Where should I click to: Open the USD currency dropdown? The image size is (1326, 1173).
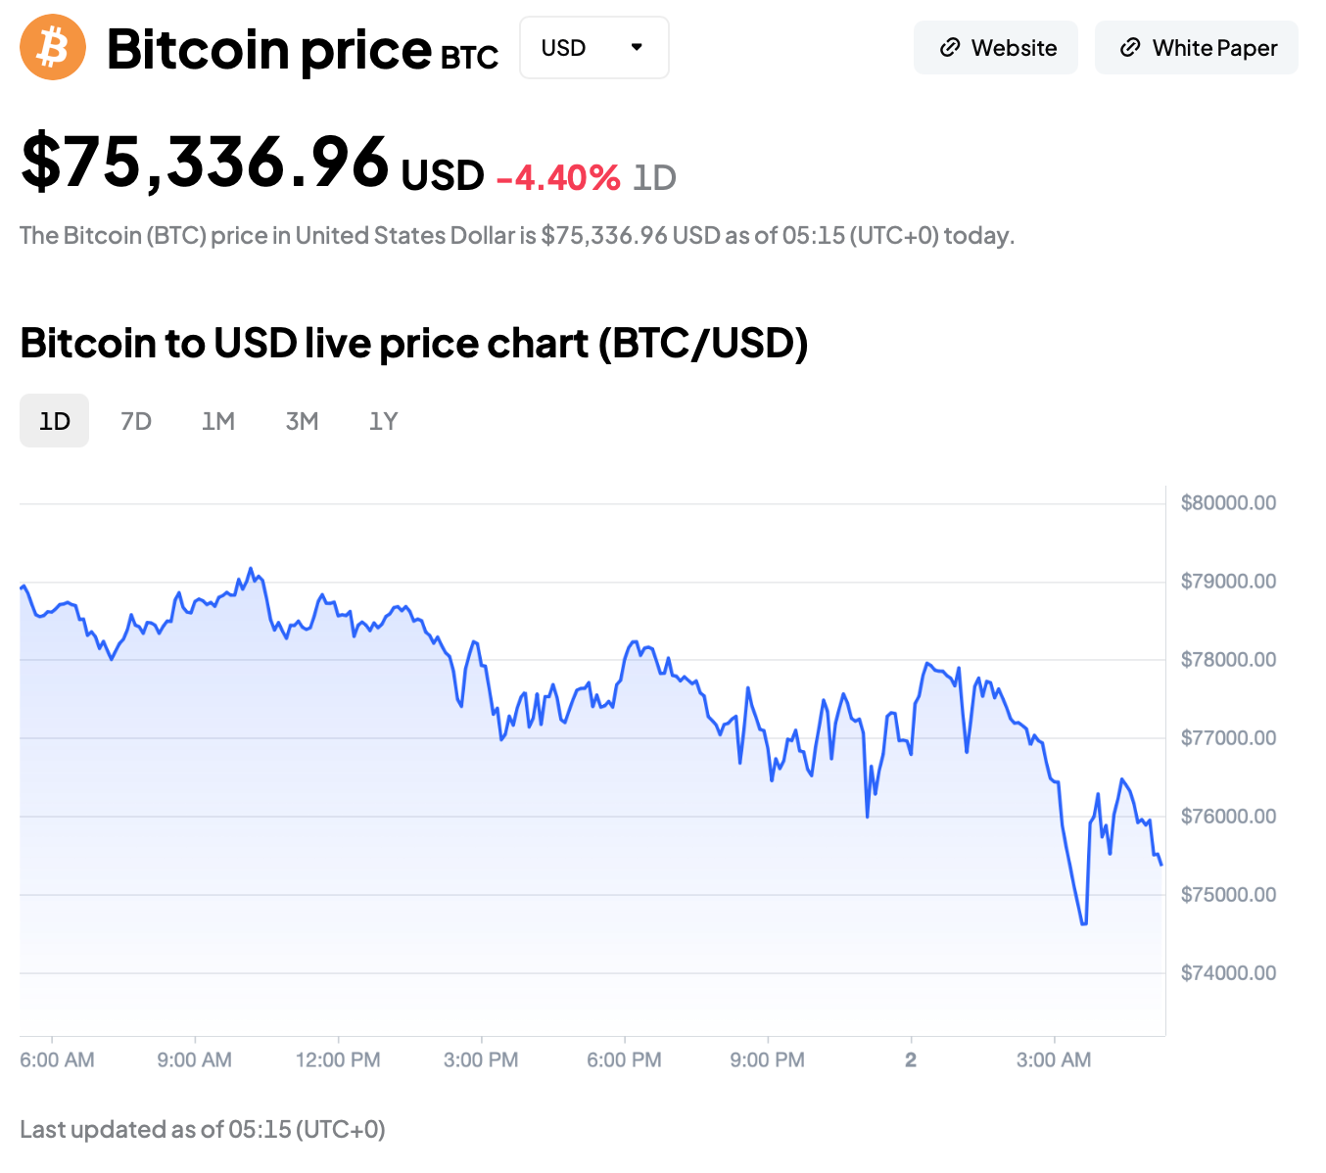click(593, 48)
